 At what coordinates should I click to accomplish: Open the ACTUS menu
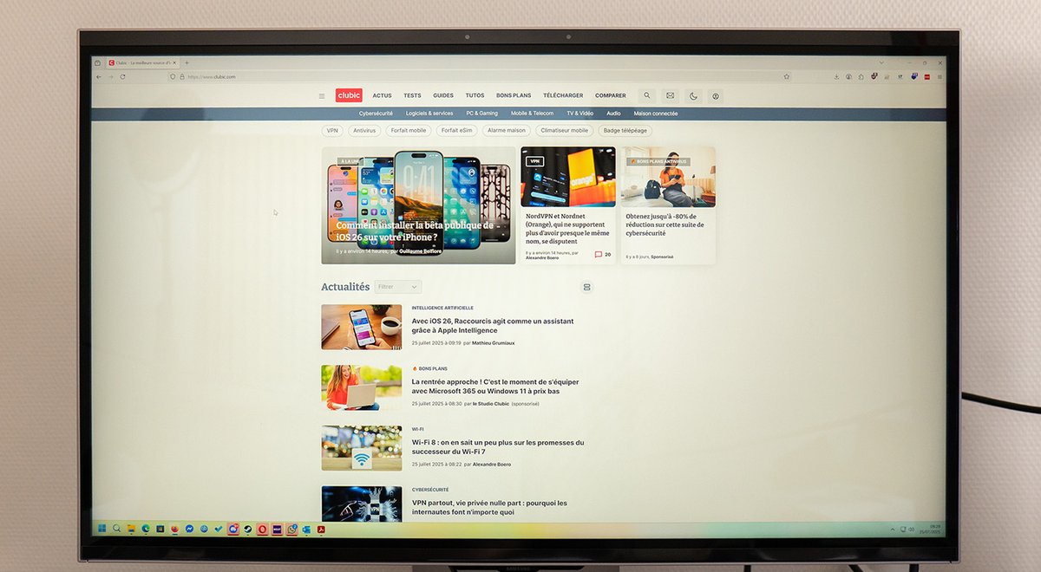(382, 95)
